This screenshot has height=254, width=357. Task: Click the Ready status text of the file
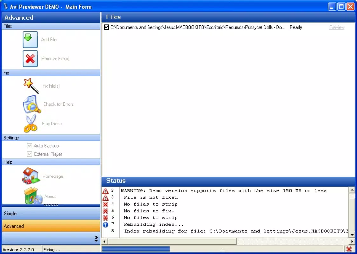(x=296, y=27)
